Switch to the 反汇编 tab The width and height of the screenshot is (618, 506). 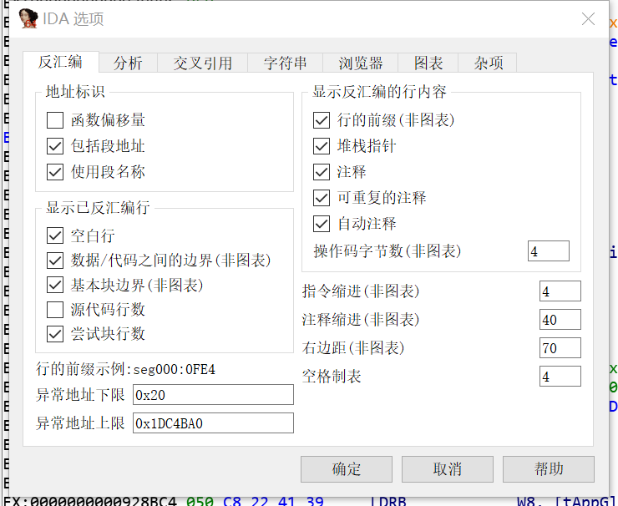(x=61, y=63)
